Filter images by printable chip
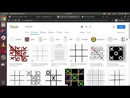The image size is (130, 98). click(x=15, y=39)
